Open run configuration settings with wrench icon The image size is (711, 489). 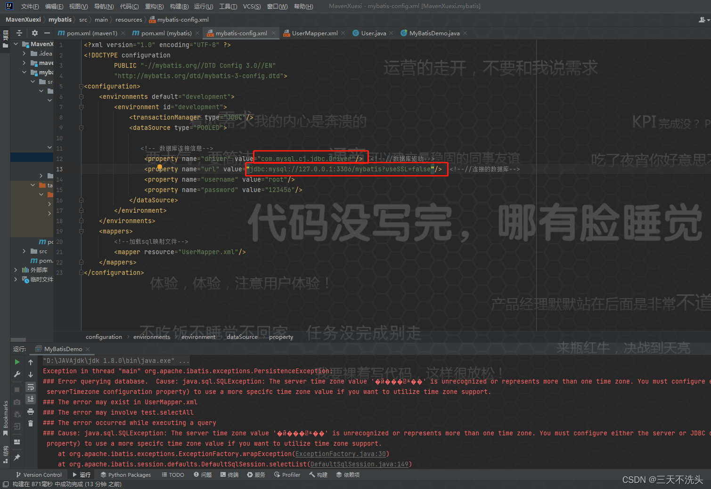[x=17, y=374]
